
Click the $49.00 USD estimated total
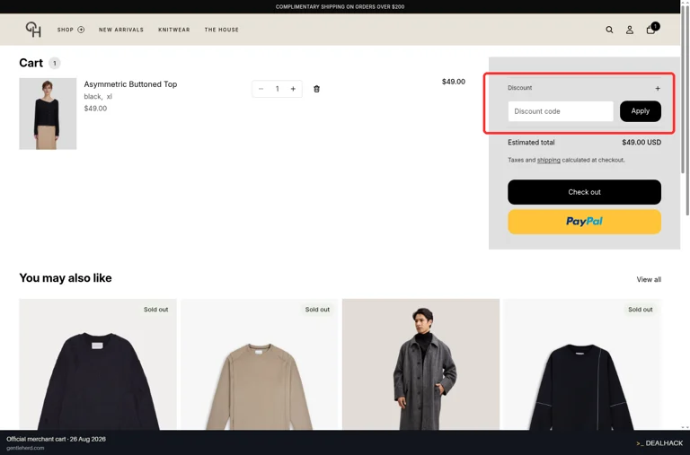(x=641, y=143)
